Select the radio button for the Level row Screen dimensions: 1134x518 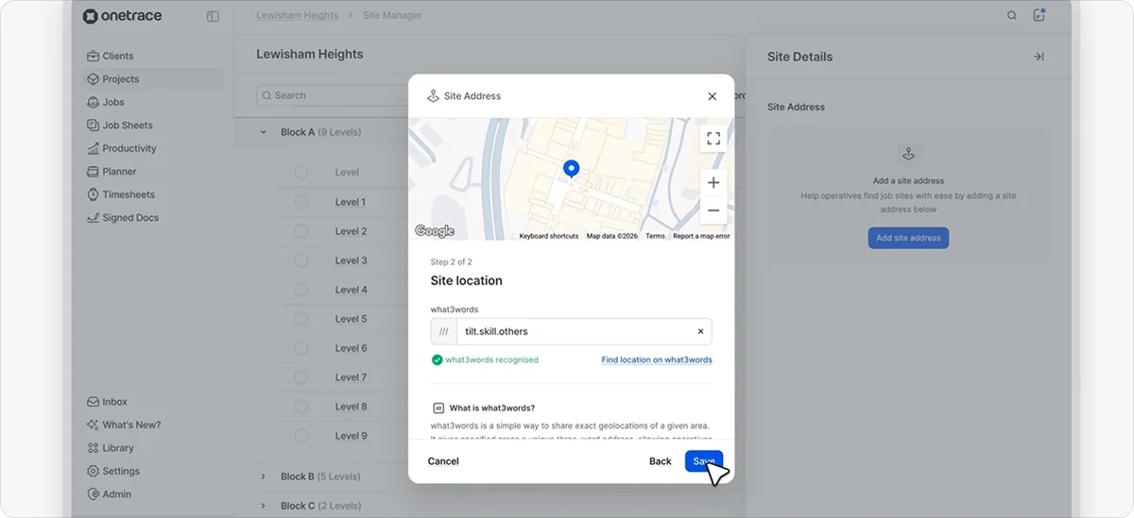point(301,173)
